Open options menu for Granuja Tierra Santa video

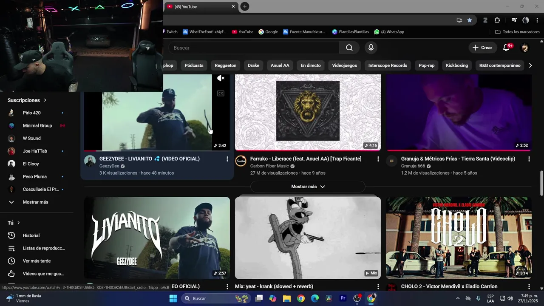pyautogui.click(x=529, y=159)
